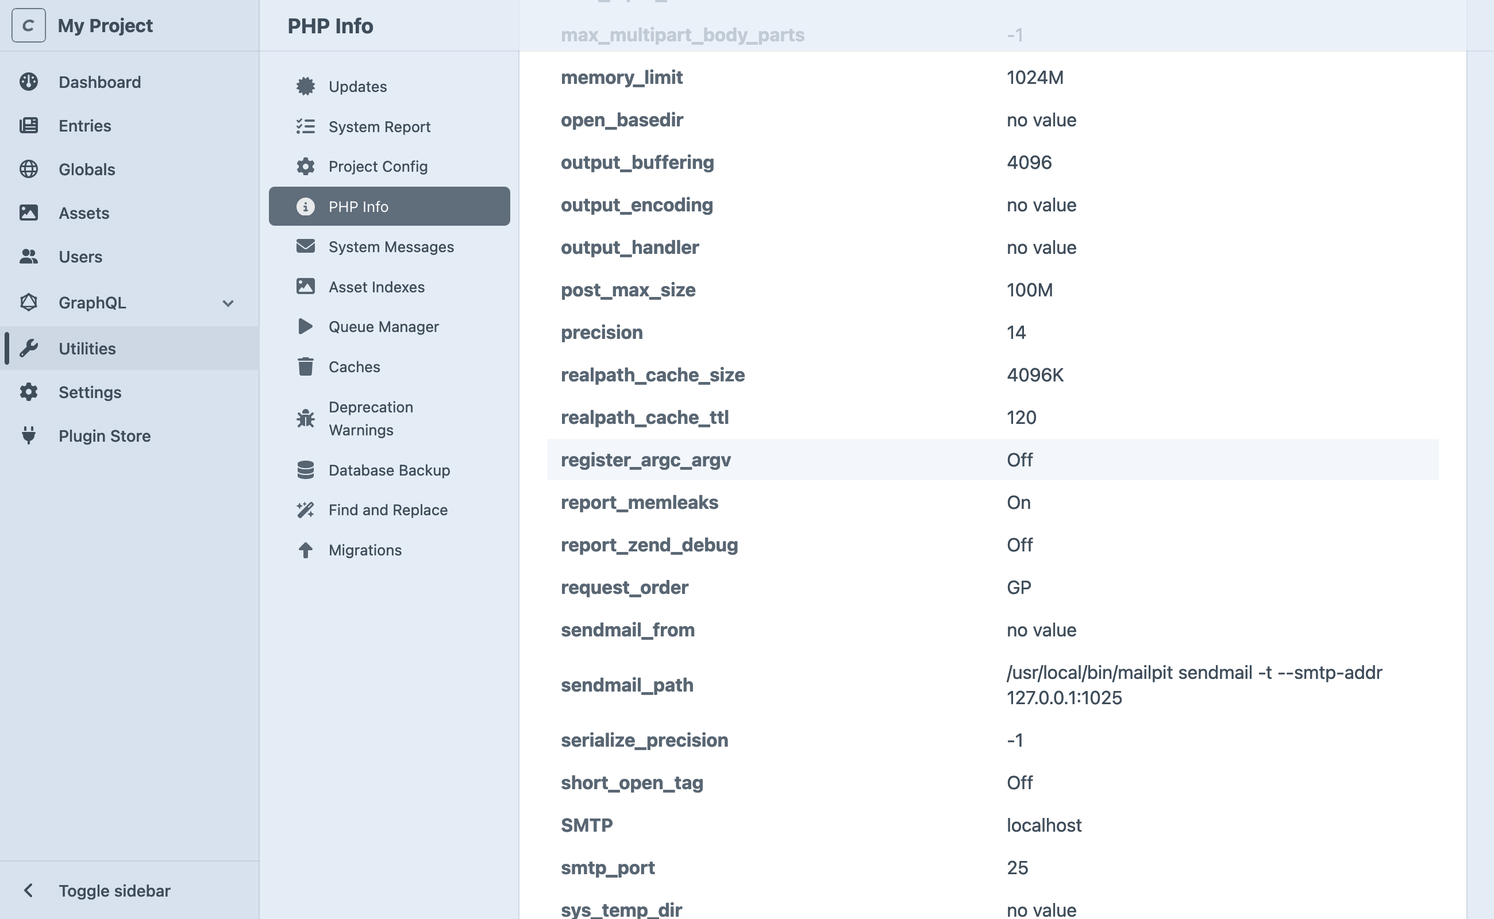Click the short_open_tag setting name
The image size is (1494, 919).
click(x=632, y=783)
